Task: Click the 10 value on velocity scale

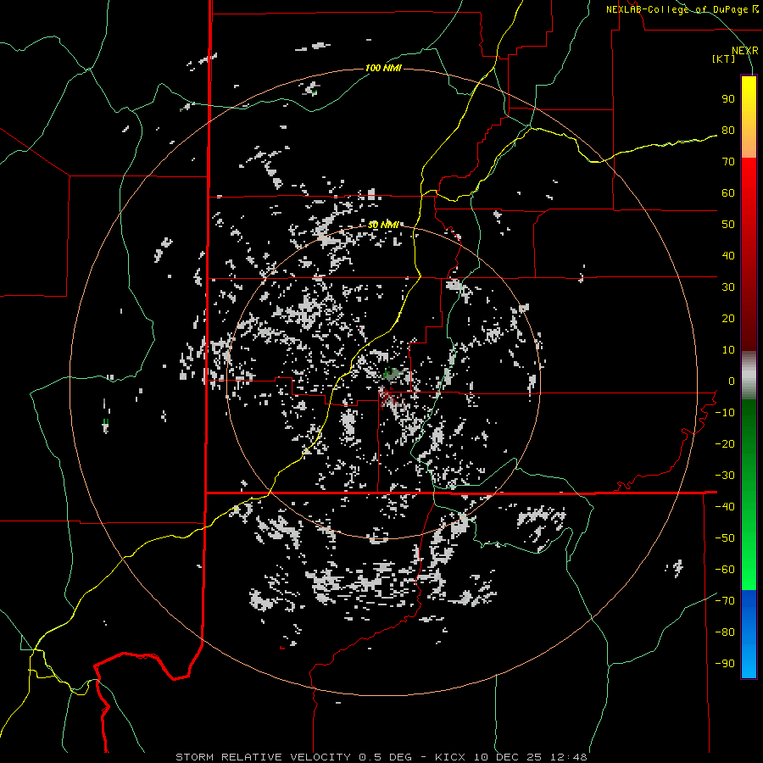Action: click(x=728, y=350)
